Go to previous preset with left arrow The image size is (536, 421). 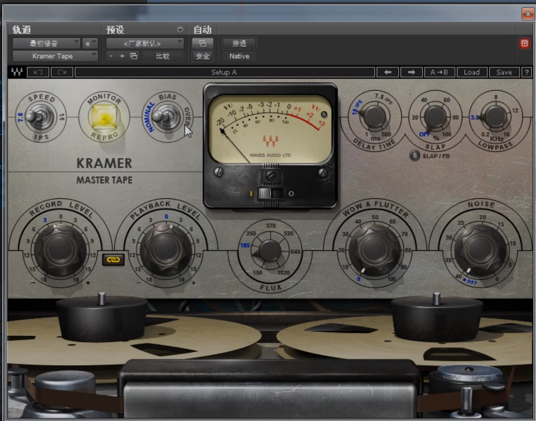pos(388,72)
